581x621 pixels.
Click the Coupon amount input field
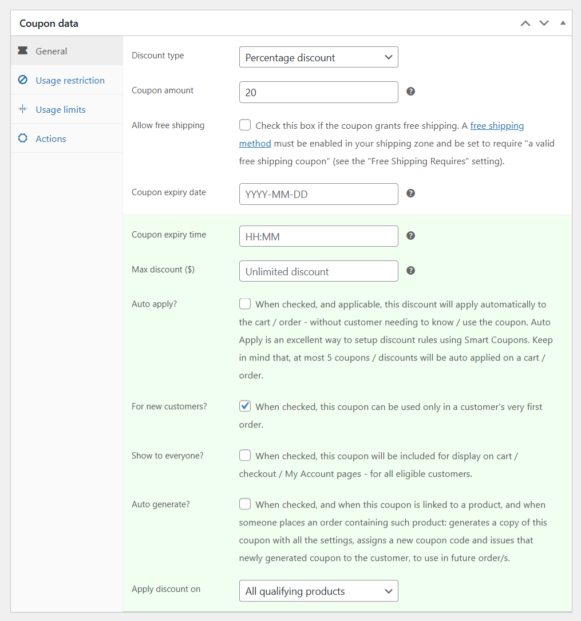pyautogui.click(x=318, y=92)
